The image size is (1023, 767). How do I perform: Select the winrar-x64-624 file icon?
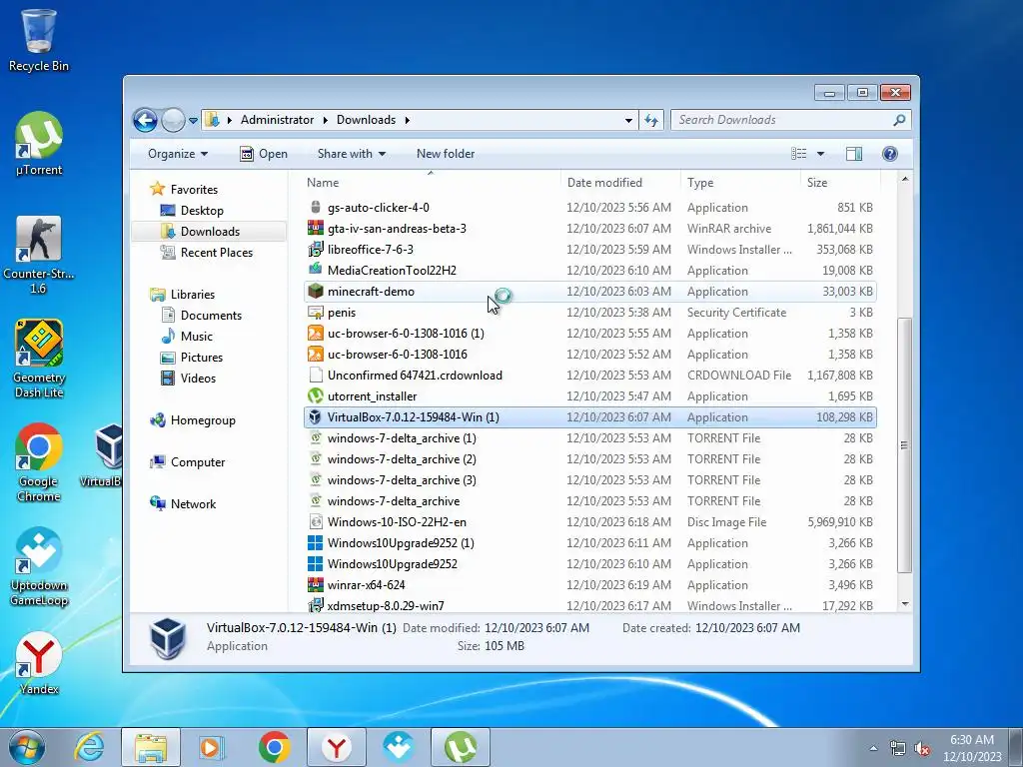(315, 585)
